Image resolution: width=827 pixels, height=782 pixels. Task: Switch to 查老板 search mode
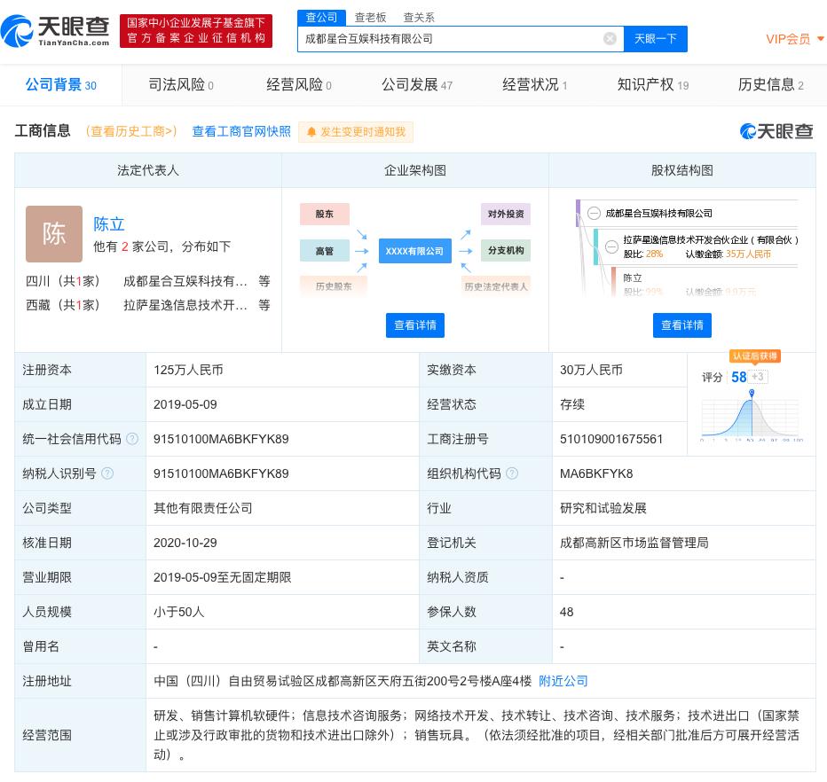click(x=370, y=17)
